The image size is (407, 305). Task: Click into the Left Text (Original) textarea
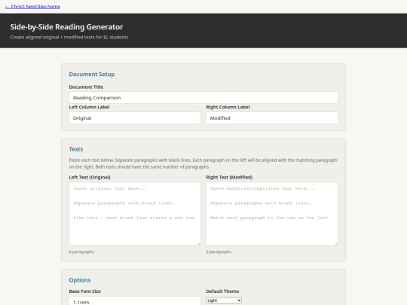coord(135,213)
